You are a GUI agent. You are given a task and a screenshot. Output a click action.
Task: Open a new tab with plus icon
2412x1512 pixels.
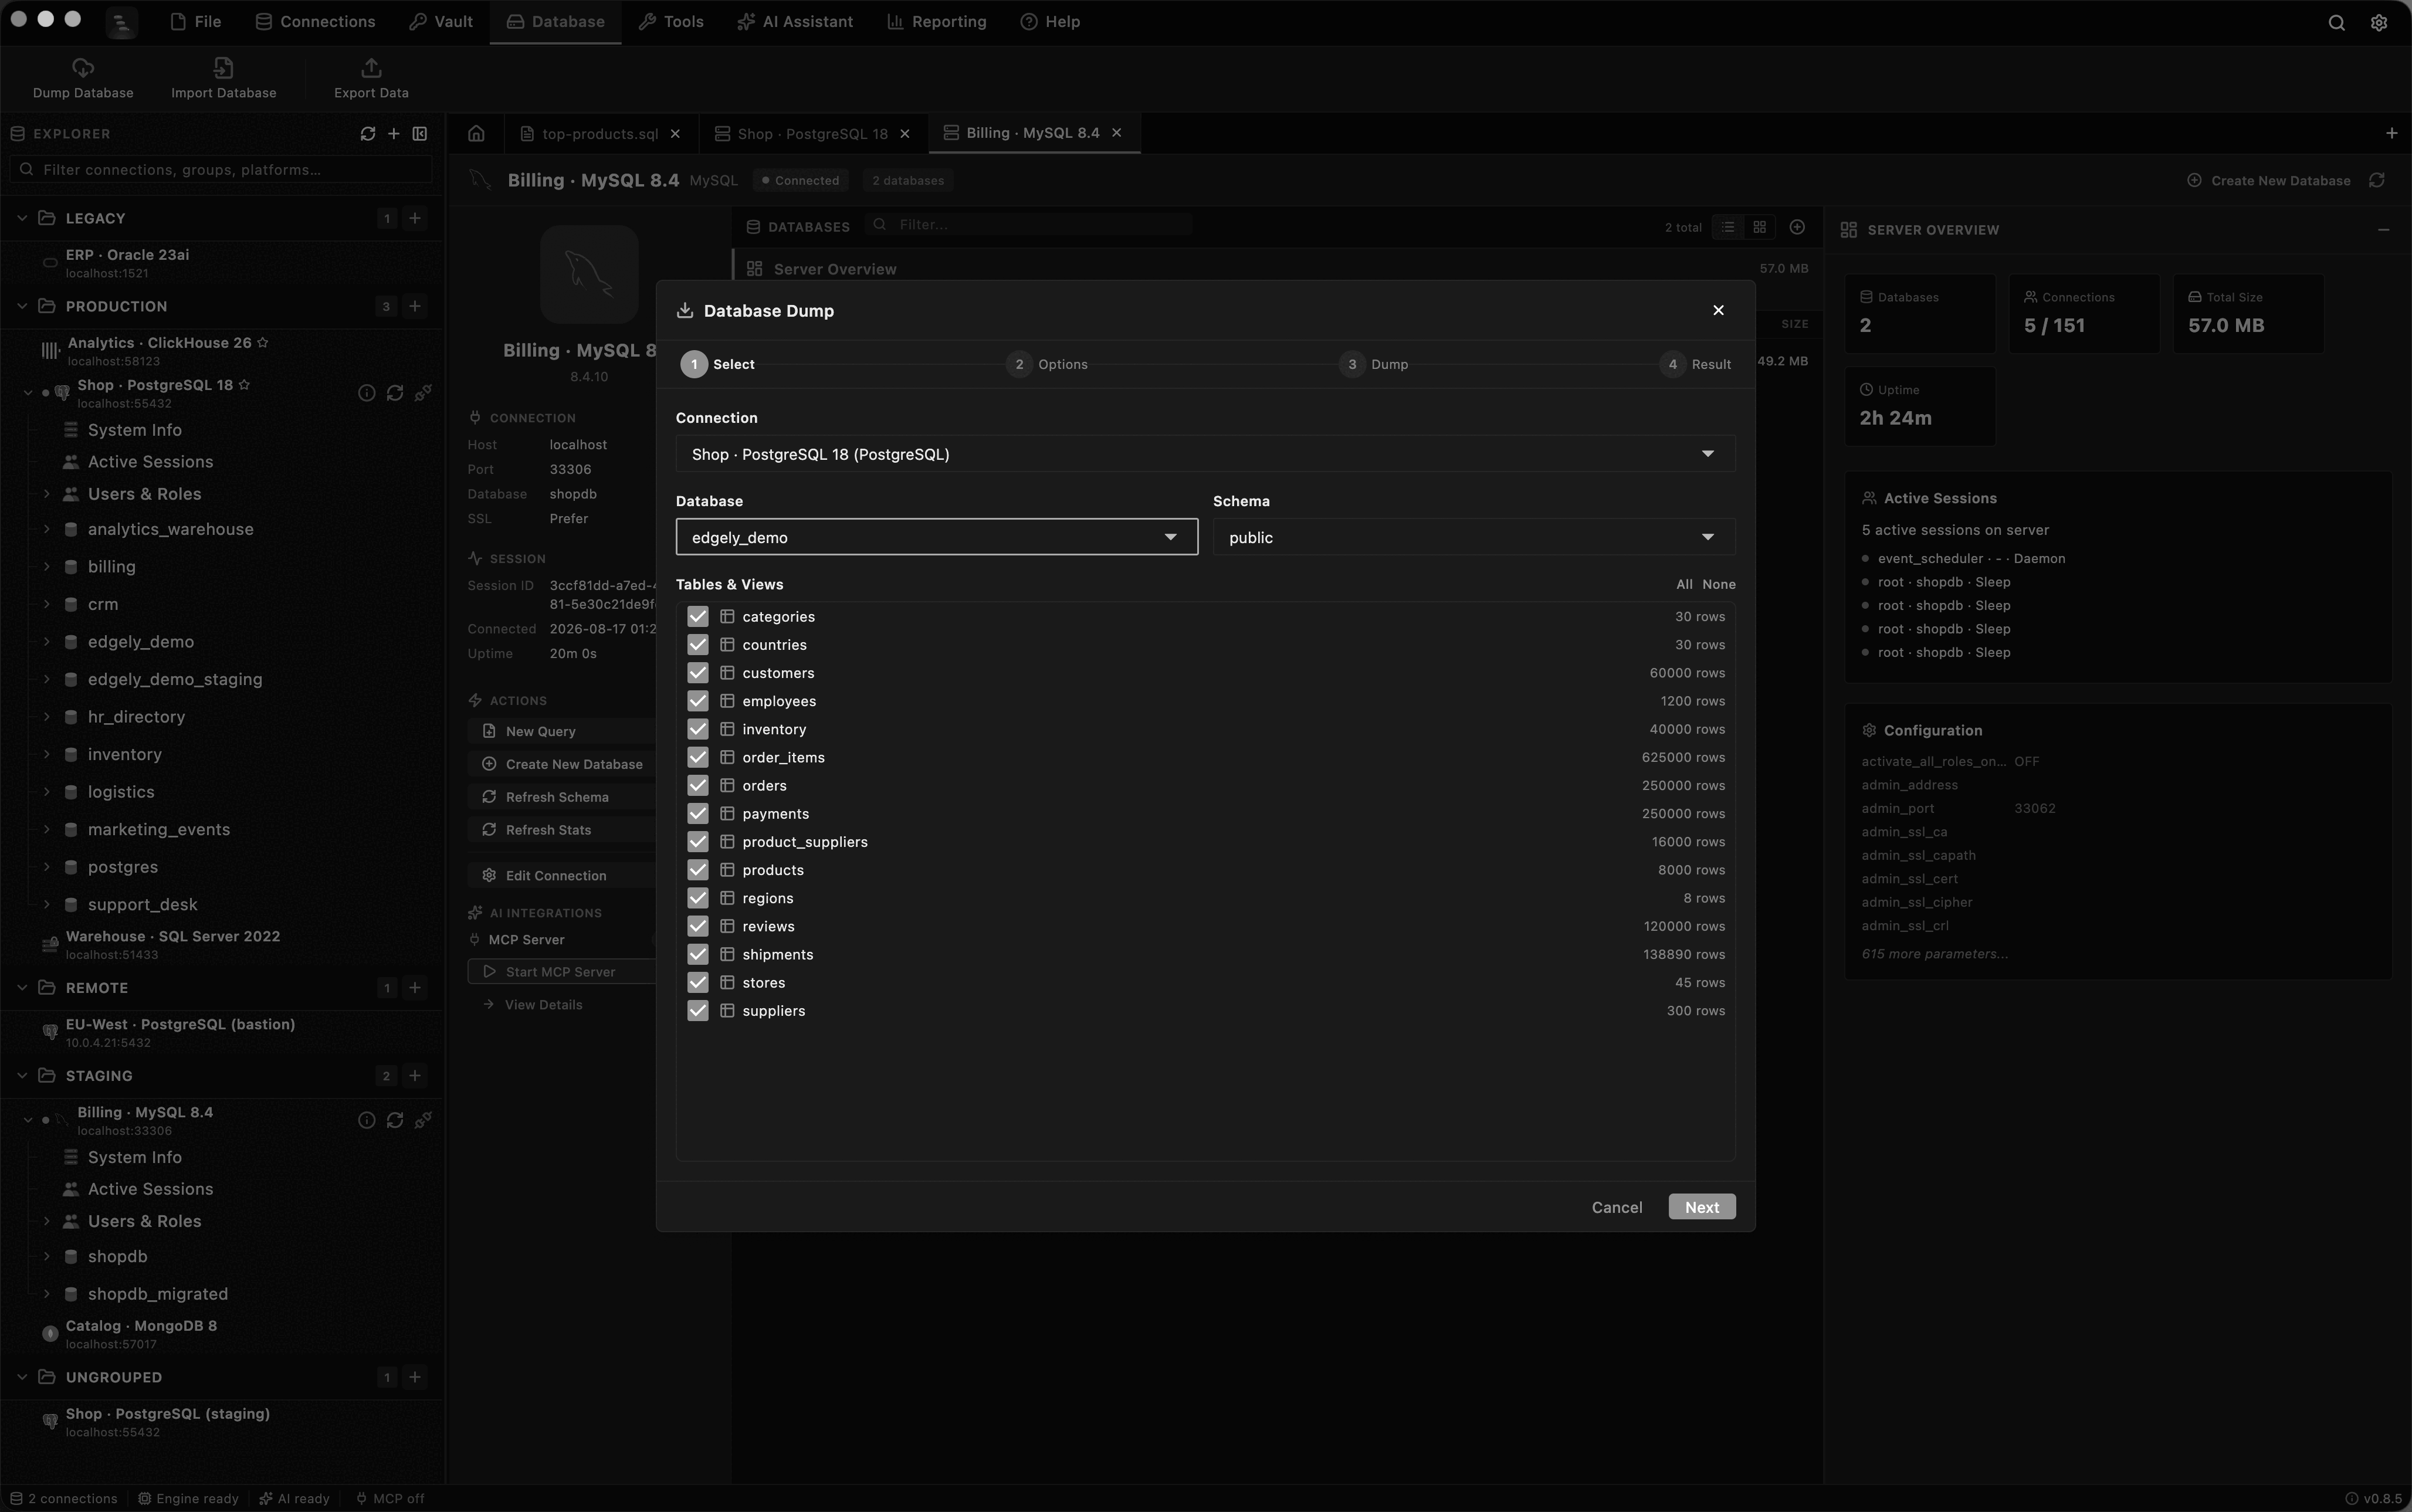pyautogui.click(x=2391, y=133)
